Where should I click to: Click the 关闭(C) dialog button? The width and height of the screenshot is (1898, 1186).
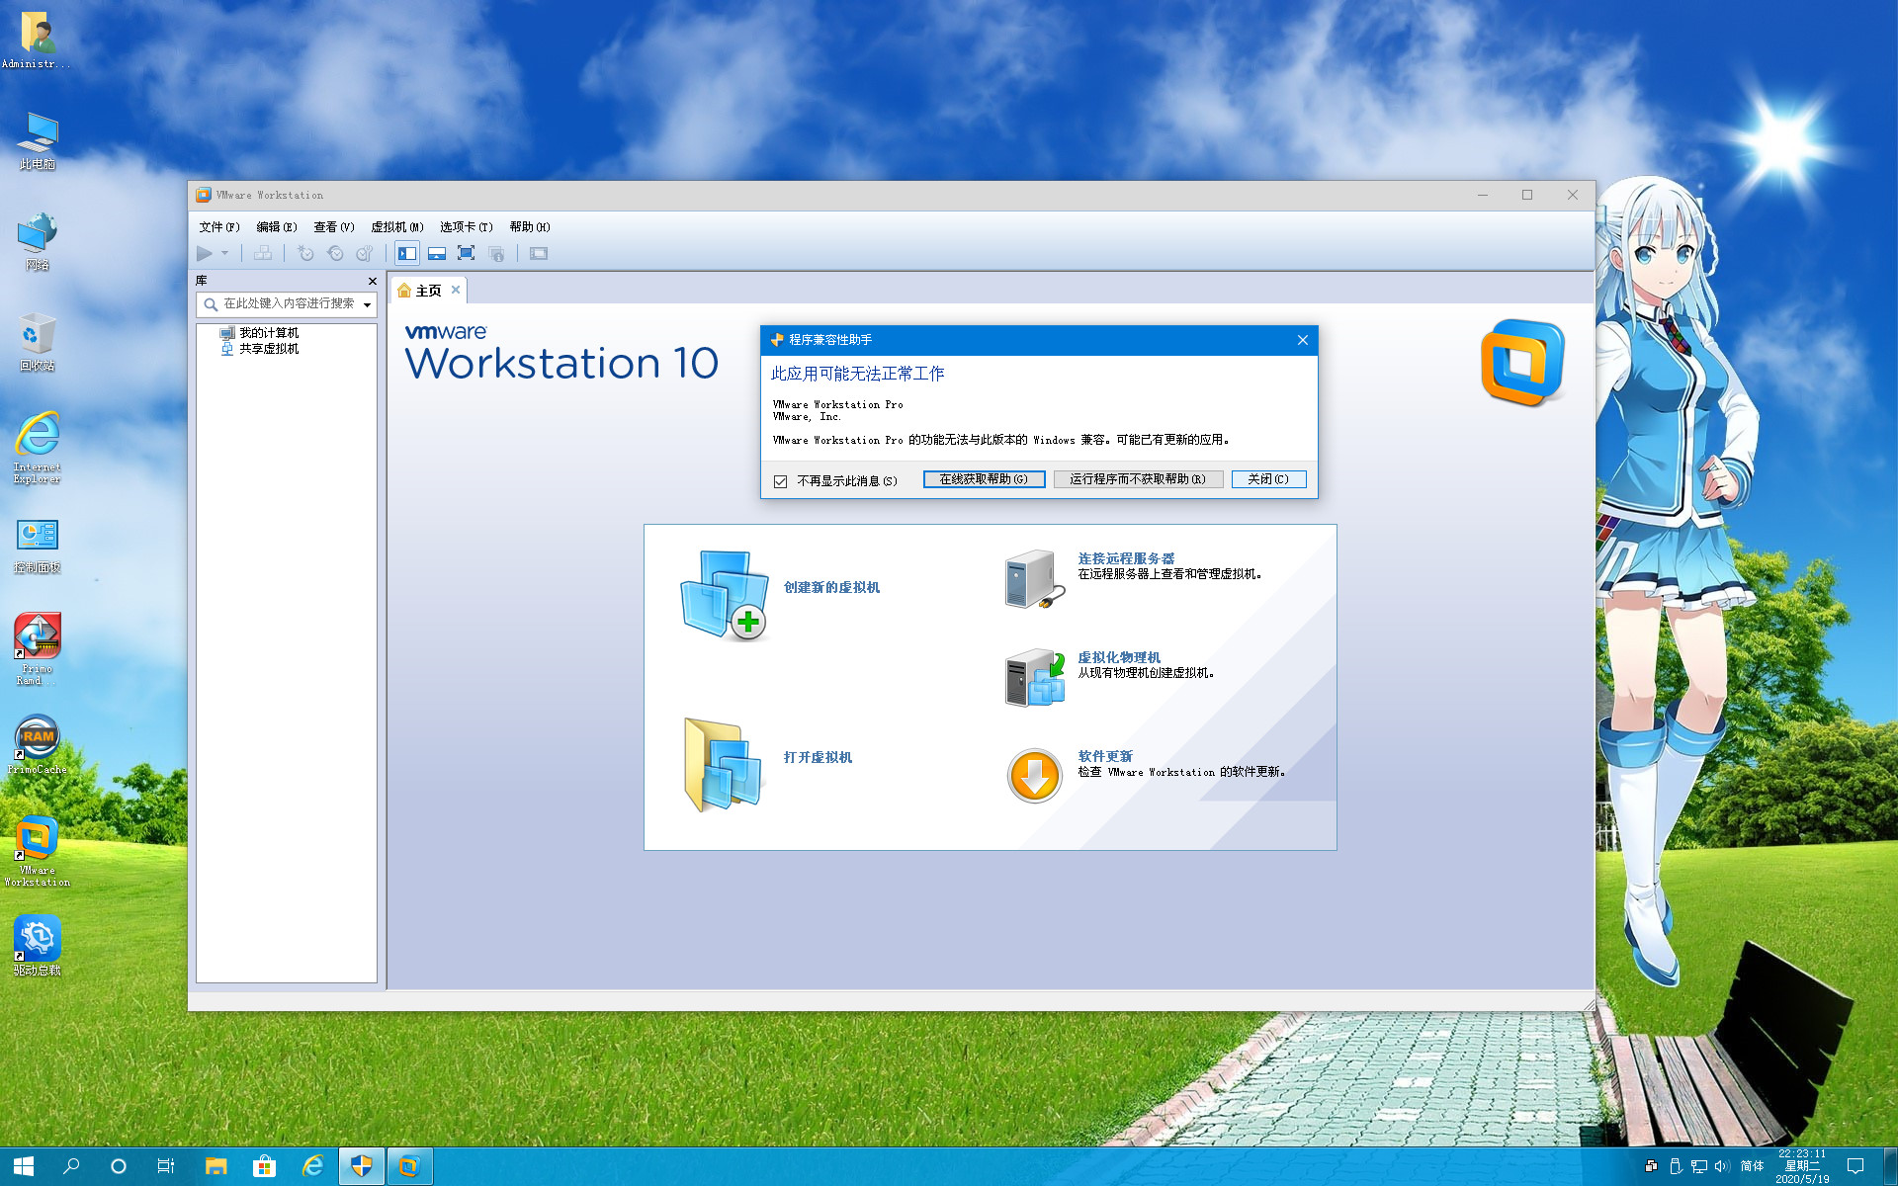tap(1268, 479)
